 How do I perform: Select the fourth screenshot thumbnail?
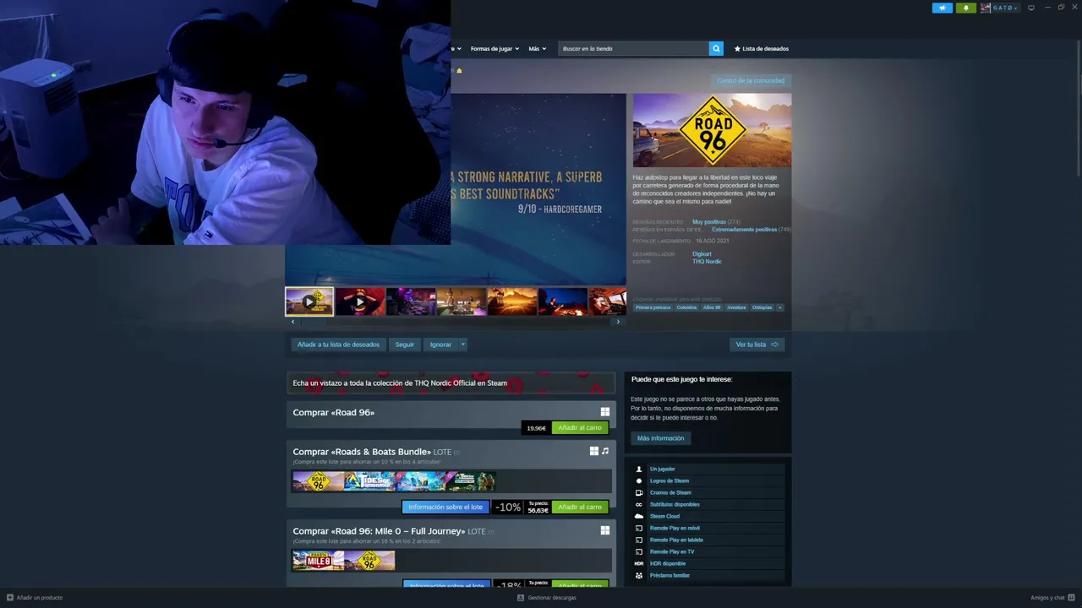(x=462, y=301)
